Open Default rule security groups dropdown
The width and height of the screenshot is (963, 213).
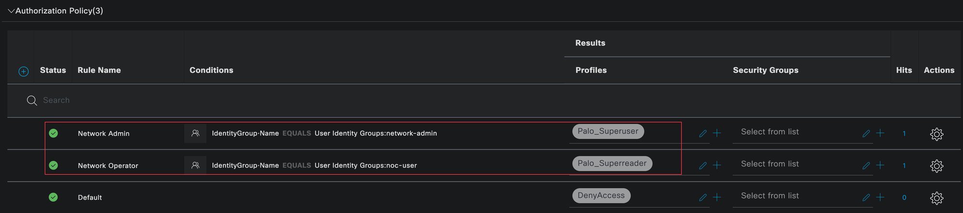pyautogui.click(x=794, y=196)
